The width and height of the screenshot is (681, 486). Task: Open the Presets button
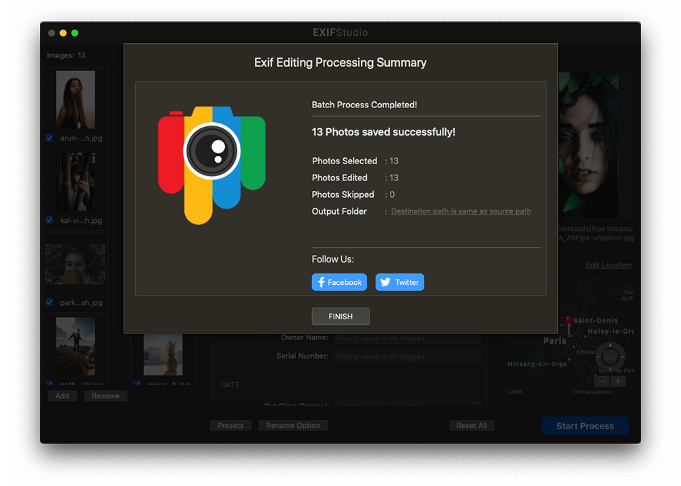click(x=230, y=426)
